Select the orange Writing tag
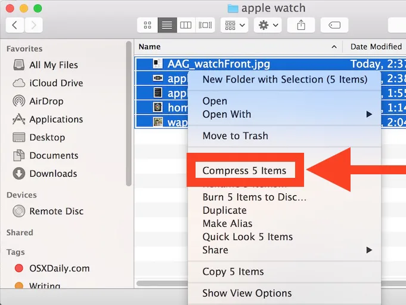Screen dimensions: 406x305 pos(38,285)
